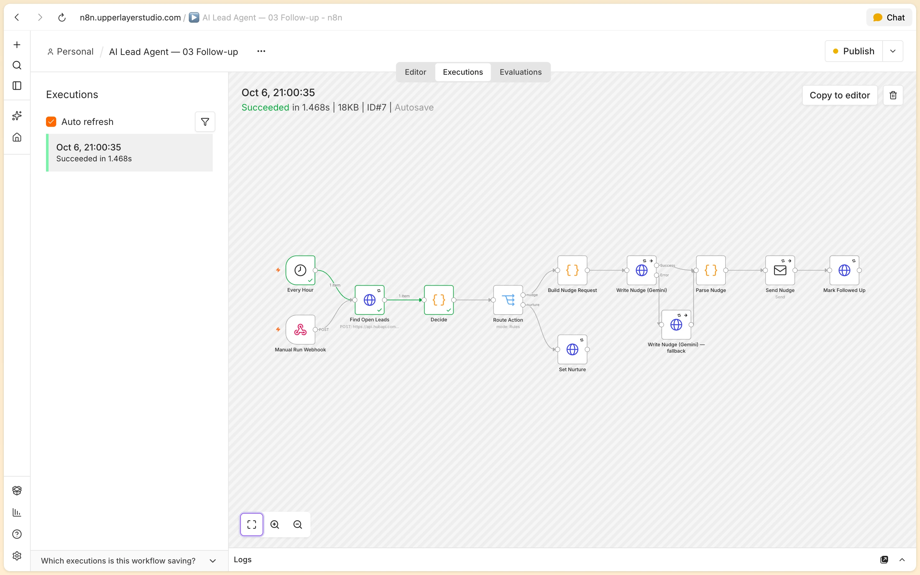Zoom out on the workflow canvas
The image size is (920, 575).
click(298, 525)
